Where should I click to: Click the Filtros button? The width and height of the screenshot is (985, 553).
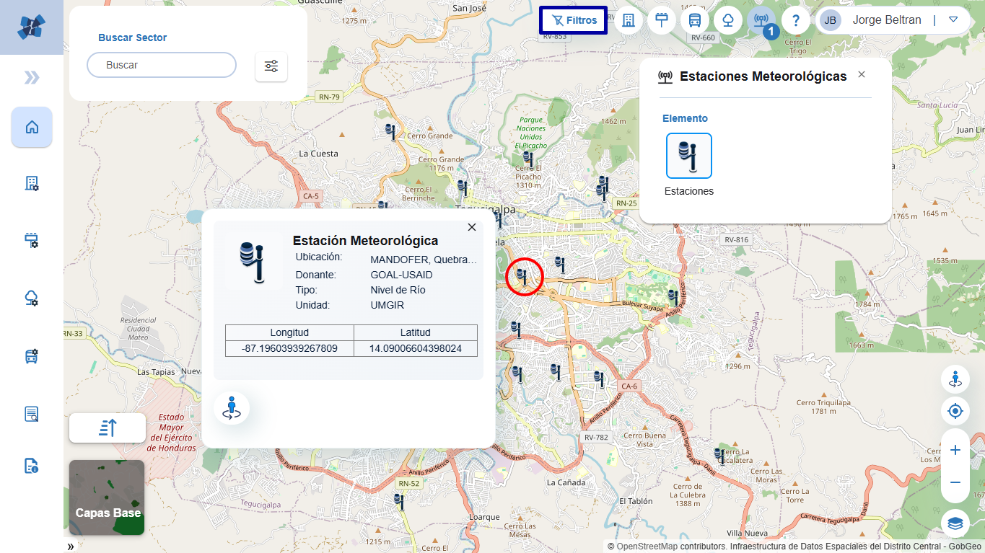(574, 20)
